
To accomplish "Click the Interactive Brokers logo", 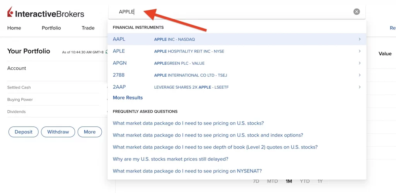I will [46, 13].
